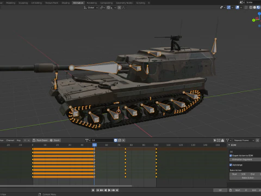Click the navigation gizmo Z axis
The height and width of the screenshot is (196, 261).
pyautogui.click(x=259, y=14)
